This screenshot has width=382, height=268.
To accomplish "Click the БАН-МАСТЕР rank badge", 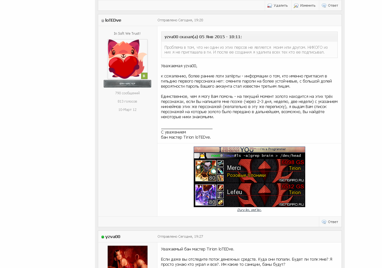I will pos(127,83).
